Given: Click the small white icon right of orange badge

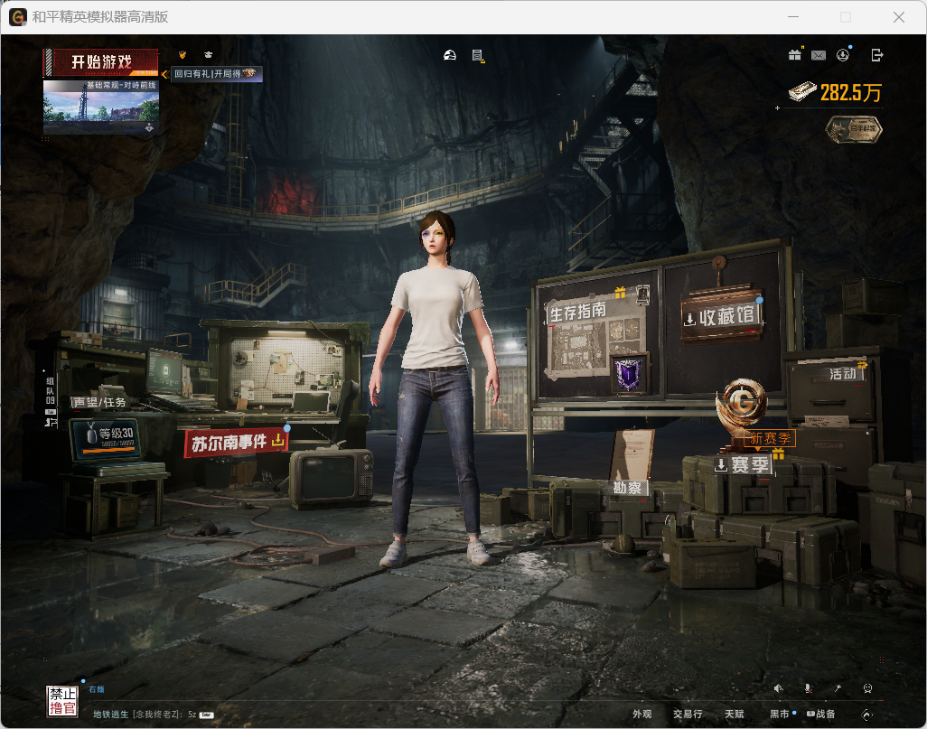Looking at the screenshot, I should [208, 55].
